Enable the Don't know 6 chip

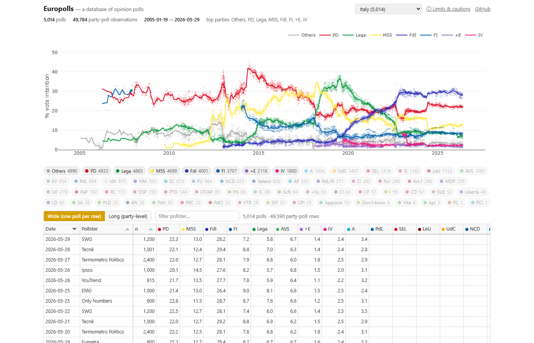[x=373, y=203]
